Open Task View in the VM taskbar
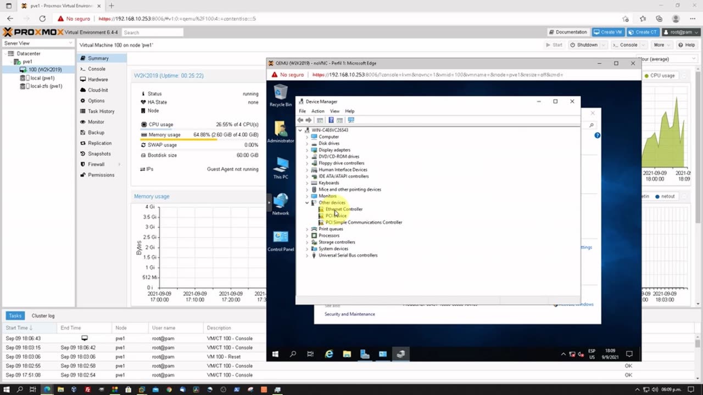 310,354
